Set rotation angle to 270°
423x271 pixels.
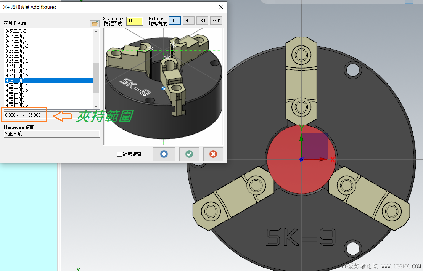point(216,21)
